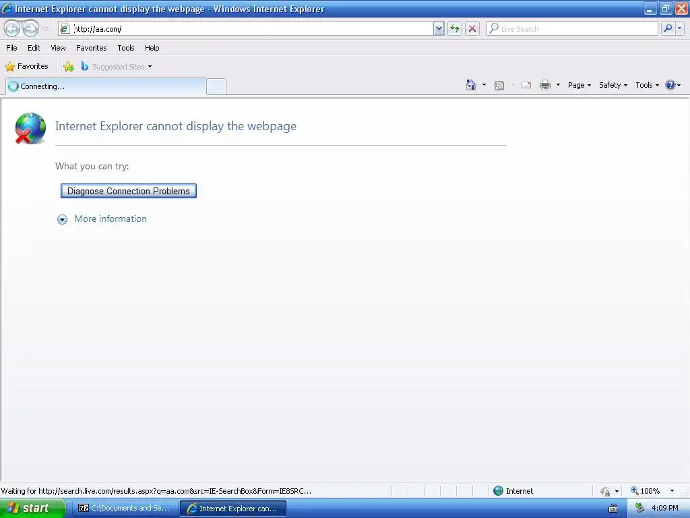Open the Favorites menu in menu bar
The width and height of the screenshot is (690, 518).
tap(92, 48)
